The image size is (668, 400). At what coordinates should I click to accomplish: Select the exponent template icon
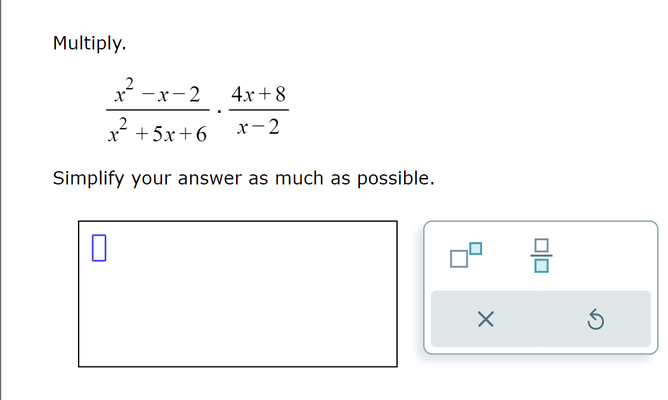pos(464,255)
